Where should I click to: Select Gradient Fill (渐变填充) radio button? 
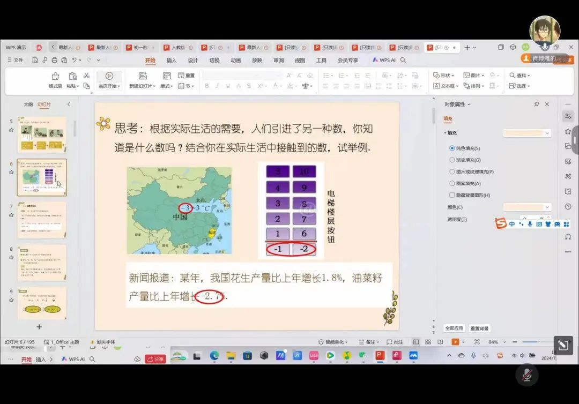452,160
